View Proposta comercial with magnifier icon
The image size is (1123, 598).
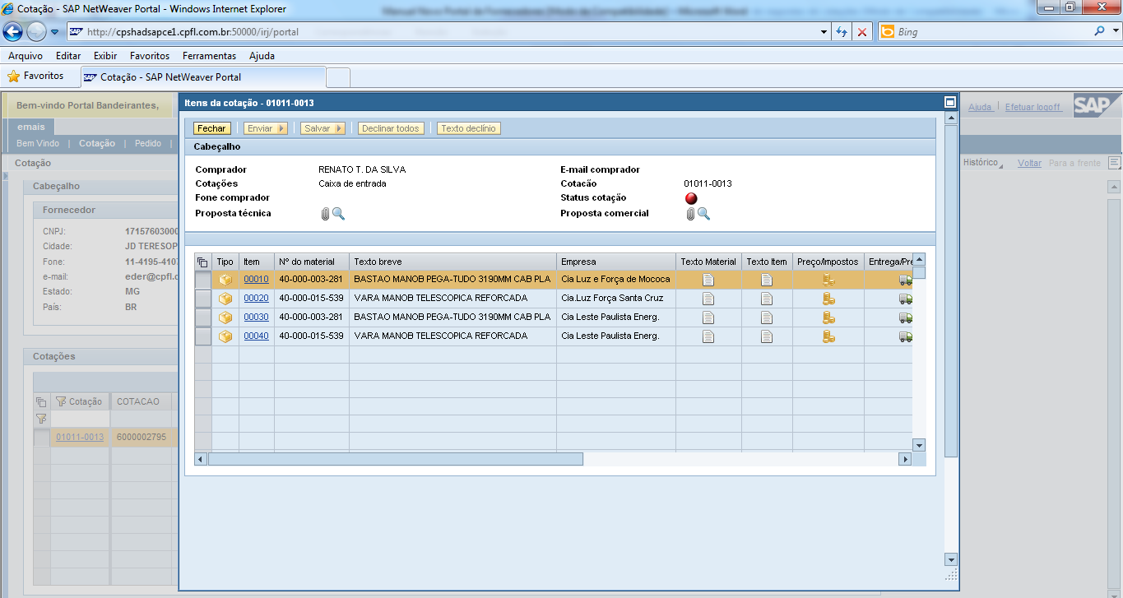coord(703,214)
